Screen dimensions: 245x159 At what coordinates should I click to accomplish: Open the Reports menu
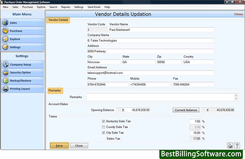point(66,7)
